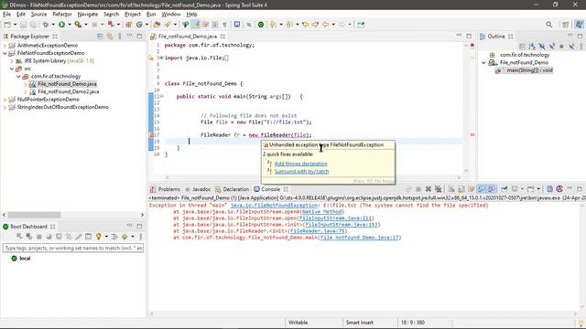Click Collapse All icon in Outline panel
The width and height of the screenshot is (586, 329).
point(522,47)
